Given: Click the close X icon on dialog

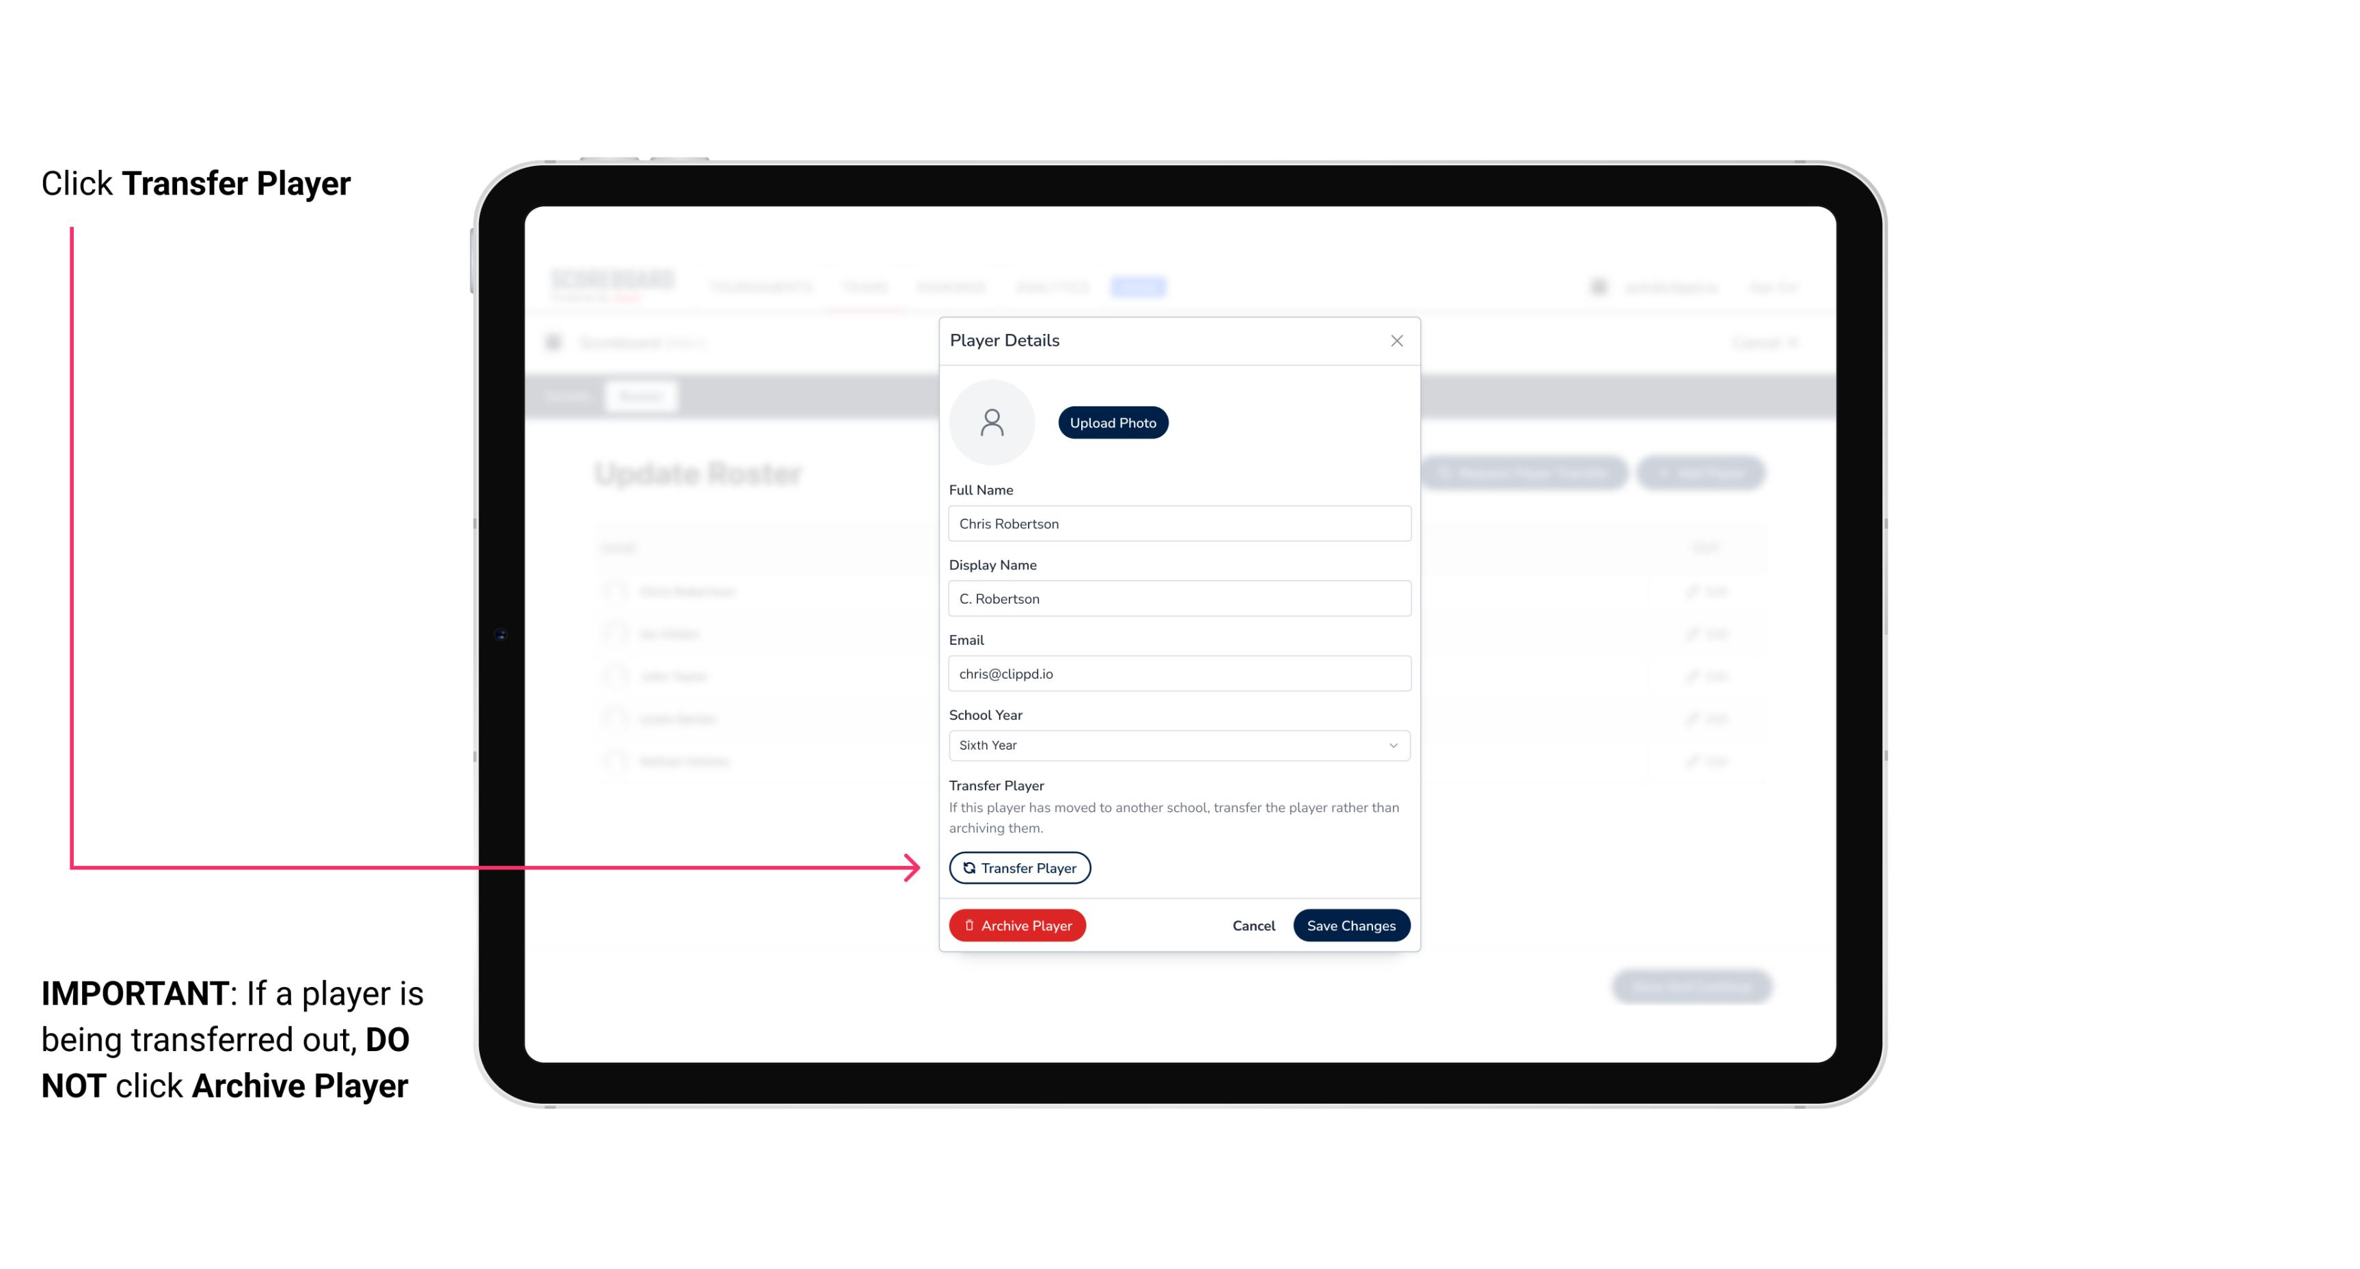Looking at the screenshot, I should coord(1396,341).
